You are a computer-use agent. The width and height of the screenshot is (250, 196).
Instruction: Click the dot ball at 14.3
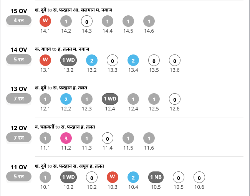coord(87,21)
